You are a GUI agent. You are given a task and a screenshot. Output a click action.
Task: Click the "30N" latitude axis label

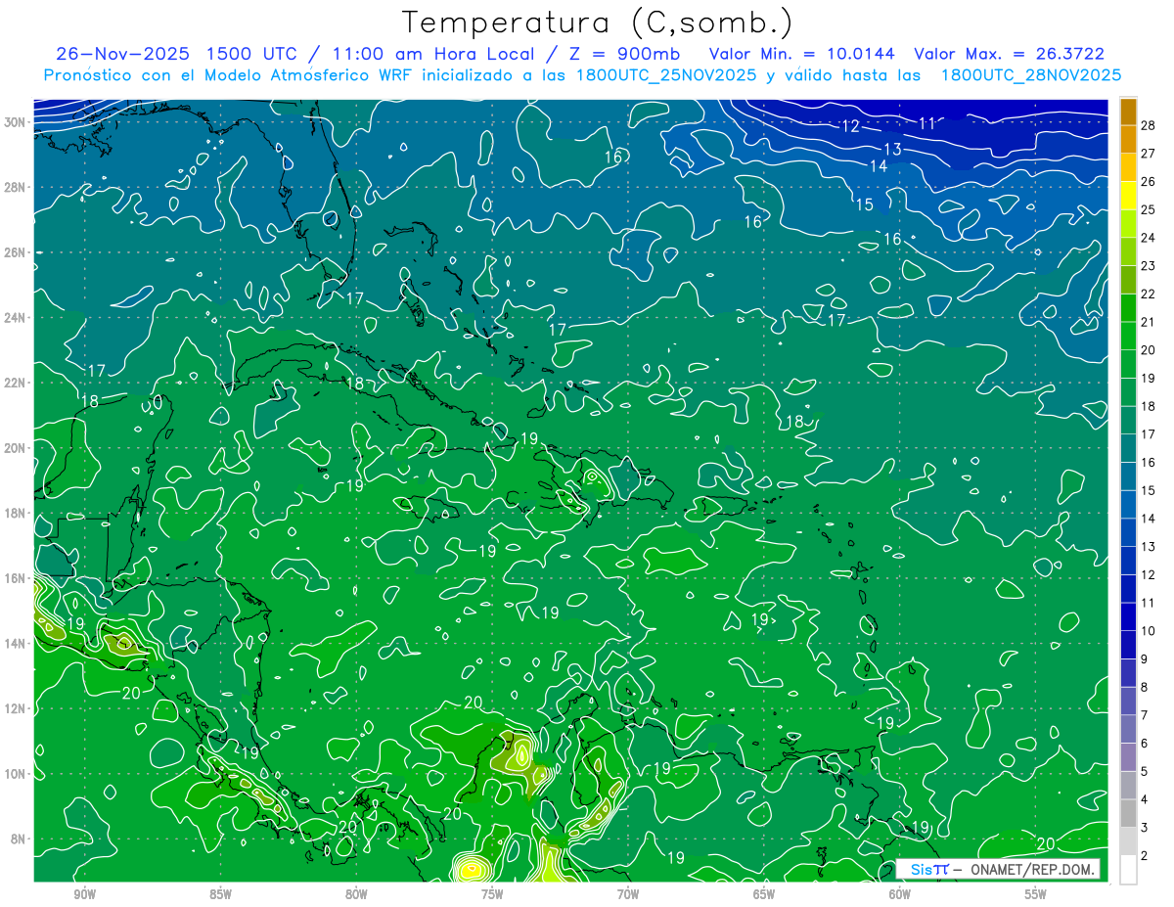point(15,121)
